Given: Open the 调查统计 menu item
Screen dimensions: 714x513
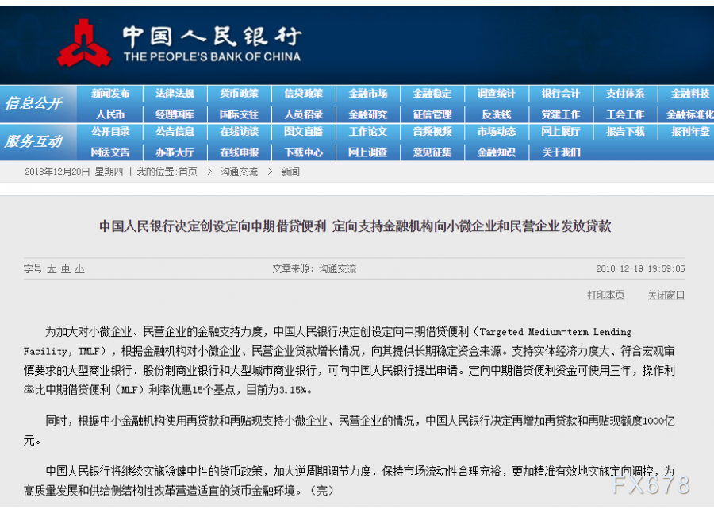Looking at the screenshot, I should [497, 94].
